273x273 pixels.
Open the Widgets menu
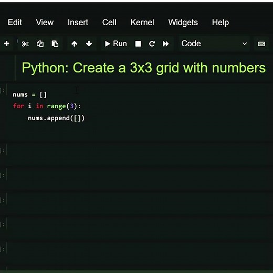[183, 23]
